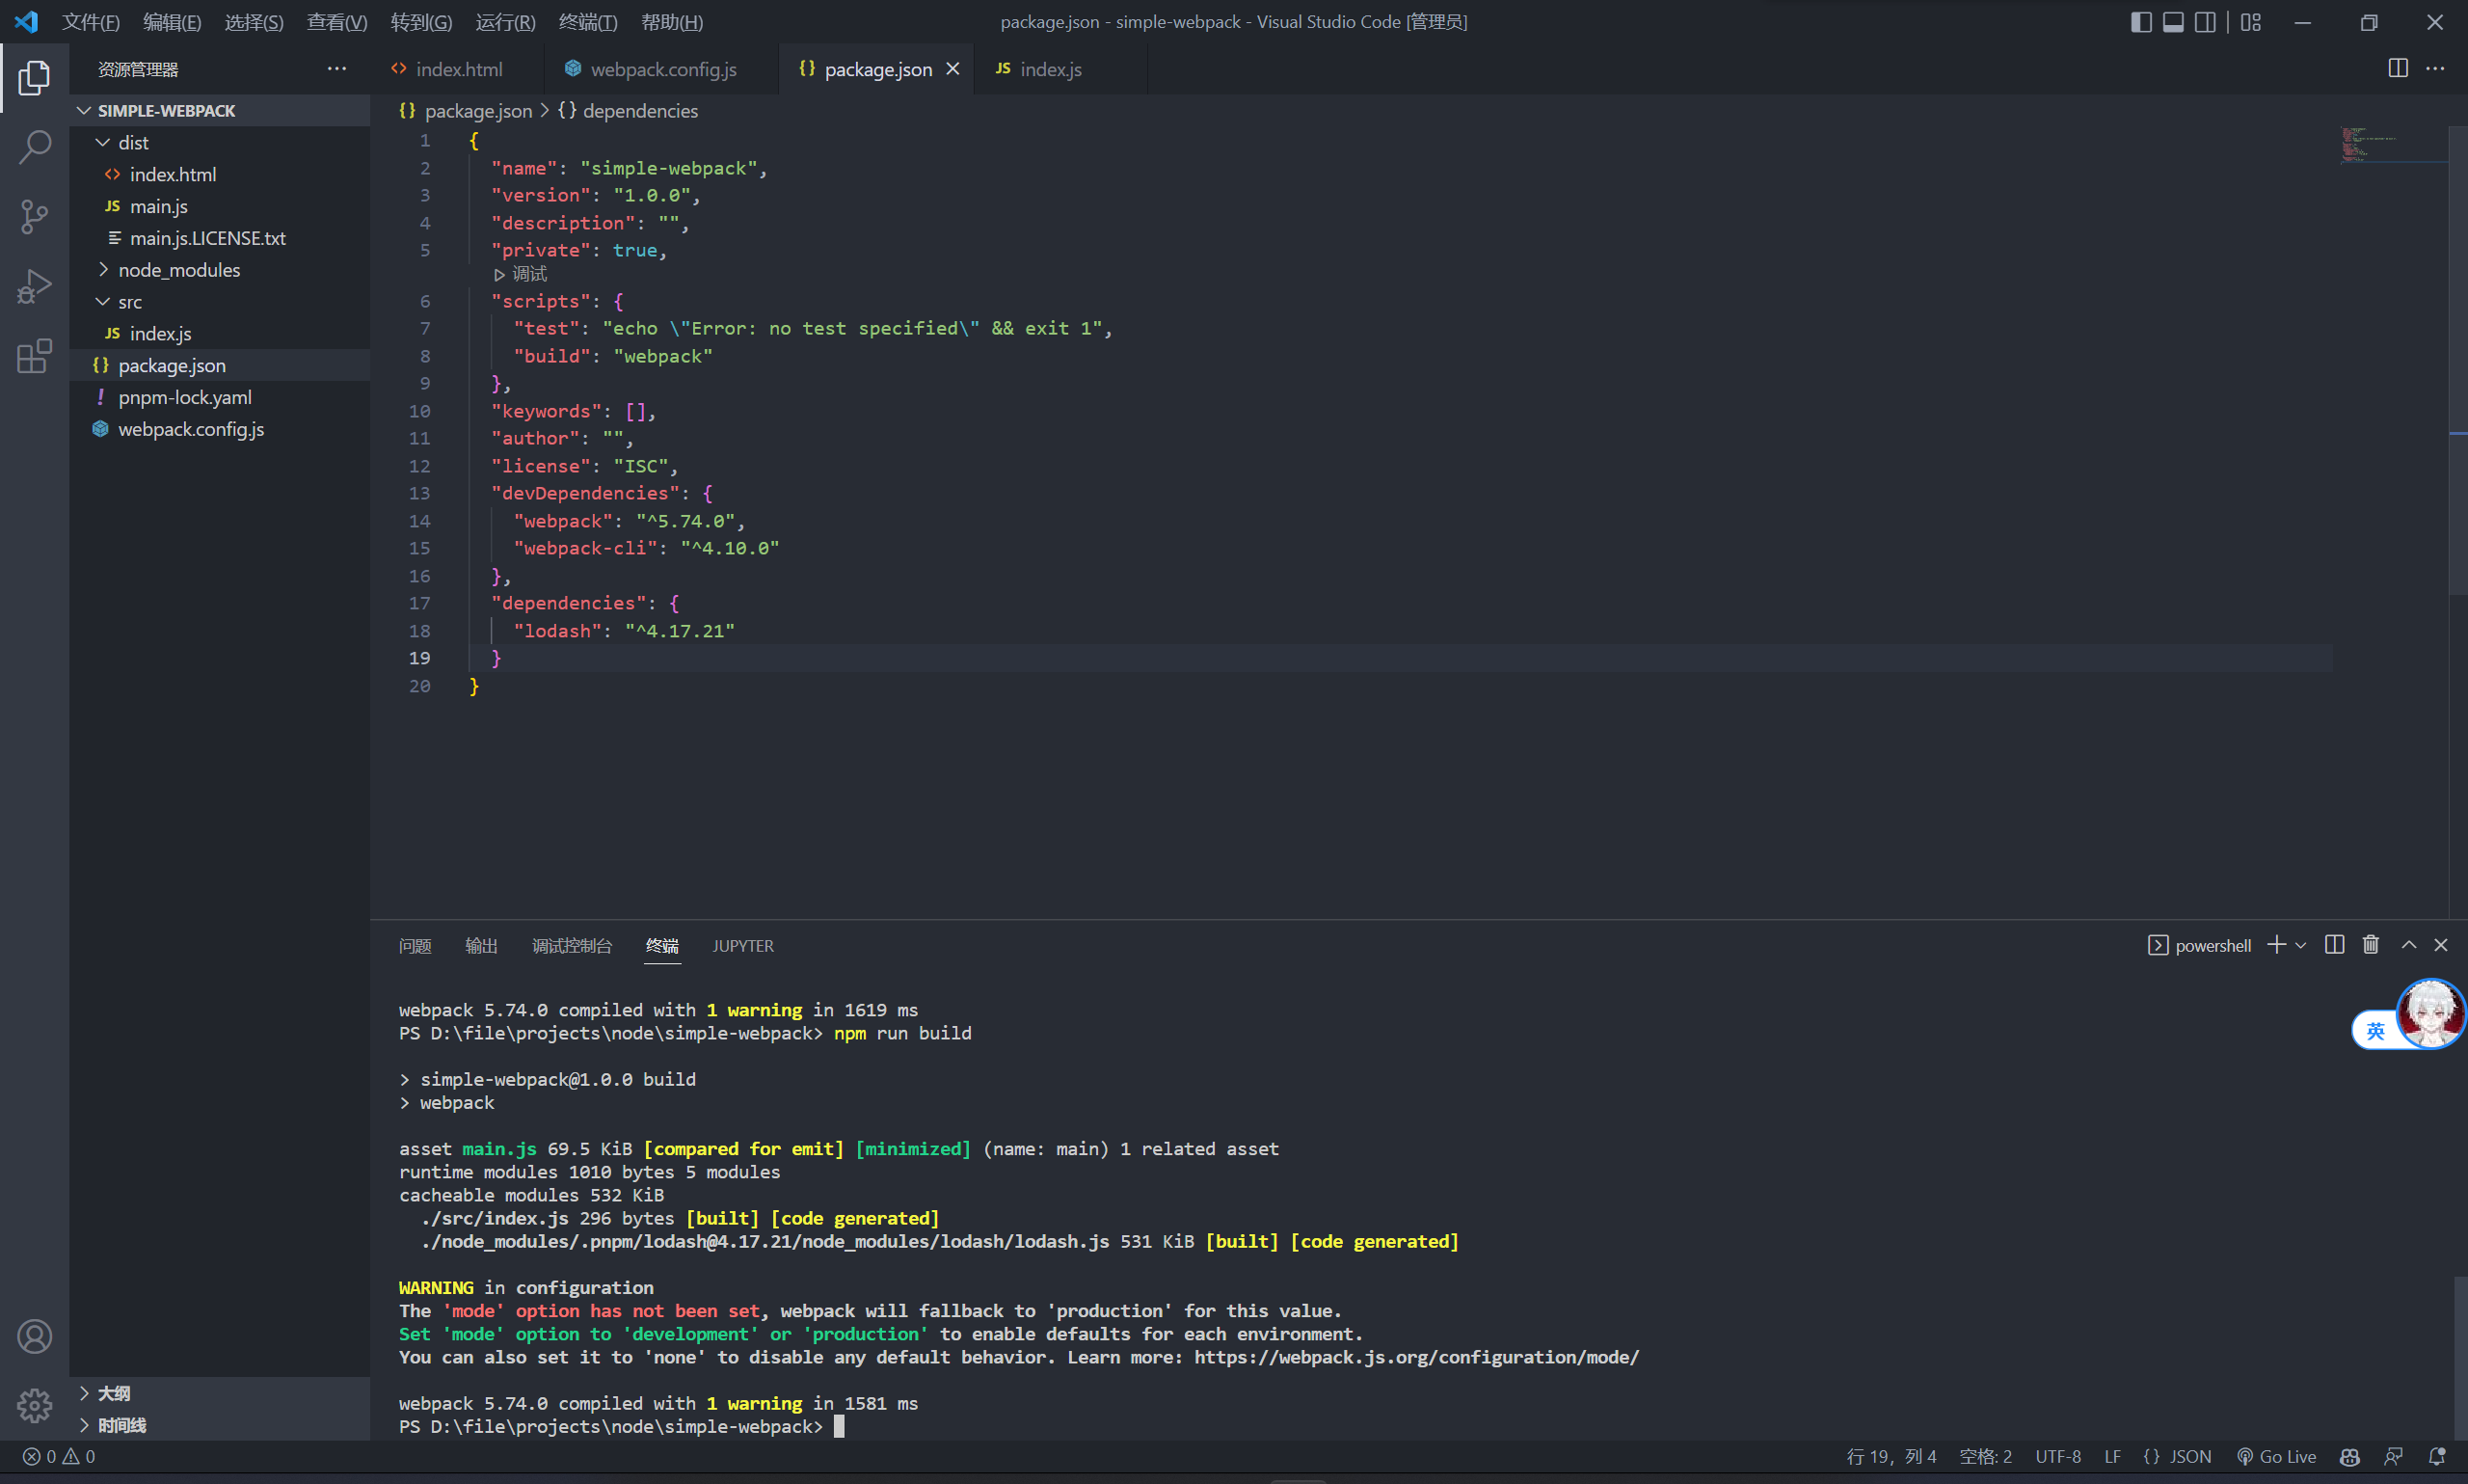The height and width of the screenshot is (1484, 2468).
Task: Toggle the secondary sidebar layout button
Action: 2204,22
